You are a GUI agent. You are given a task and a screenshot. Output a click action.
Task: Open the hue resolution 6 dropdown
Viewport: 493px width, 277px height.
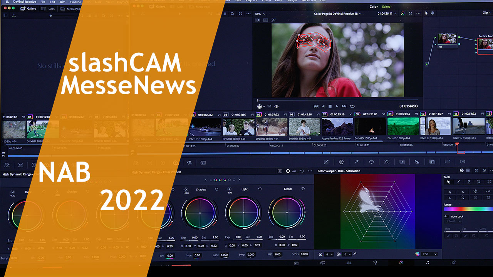[329, 254]
